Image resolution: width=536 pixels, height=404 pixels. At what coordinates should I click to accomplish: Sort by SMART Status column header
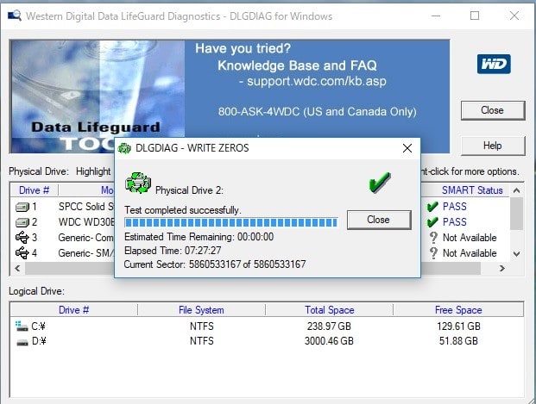[x=472, y=190]
